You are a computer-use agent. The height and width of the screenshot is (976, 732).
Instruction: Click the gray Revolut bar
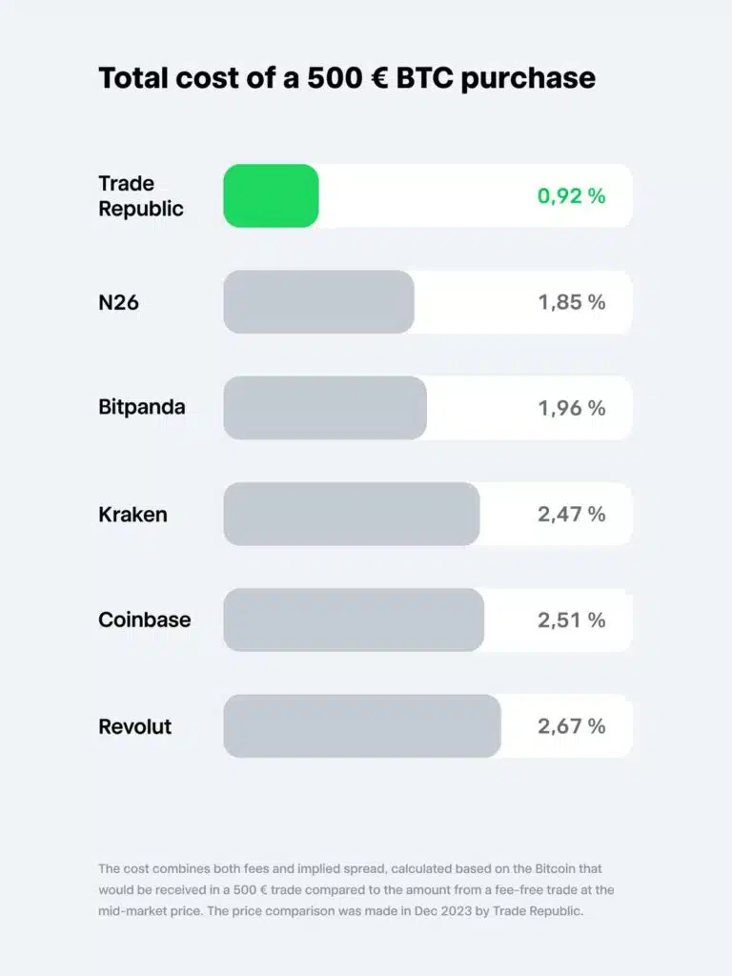[362, 726]
